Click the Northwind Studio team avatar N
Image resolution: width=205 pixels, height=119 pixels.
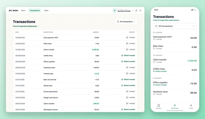[x=114, y=11]
